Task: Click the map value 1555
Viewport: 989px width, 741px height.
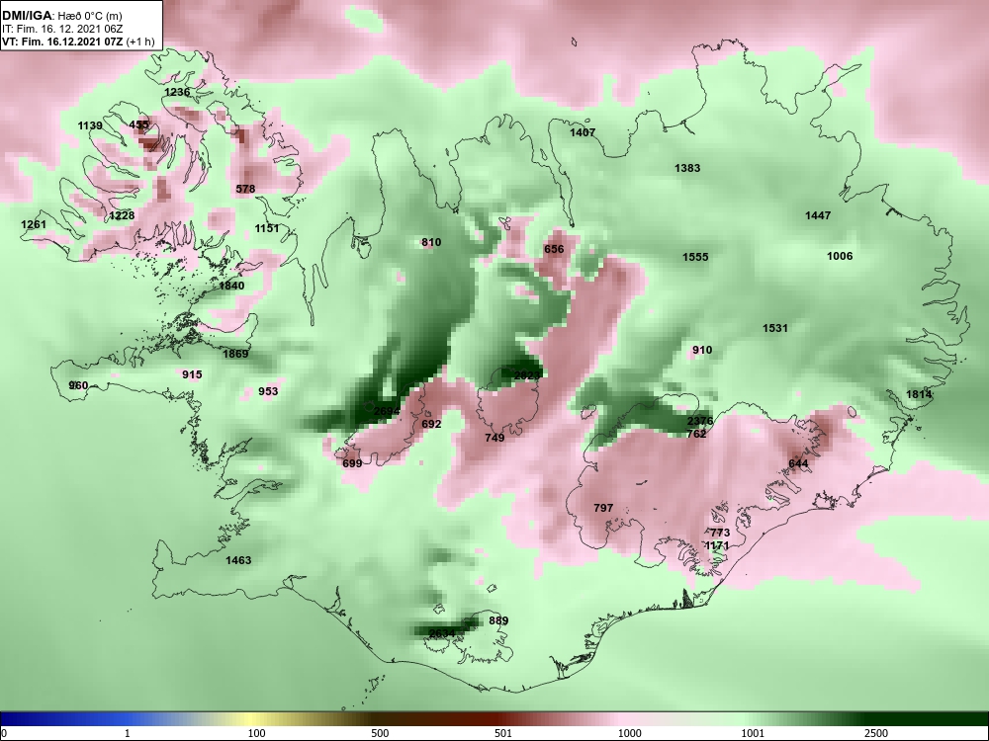Action: (695, 257)
